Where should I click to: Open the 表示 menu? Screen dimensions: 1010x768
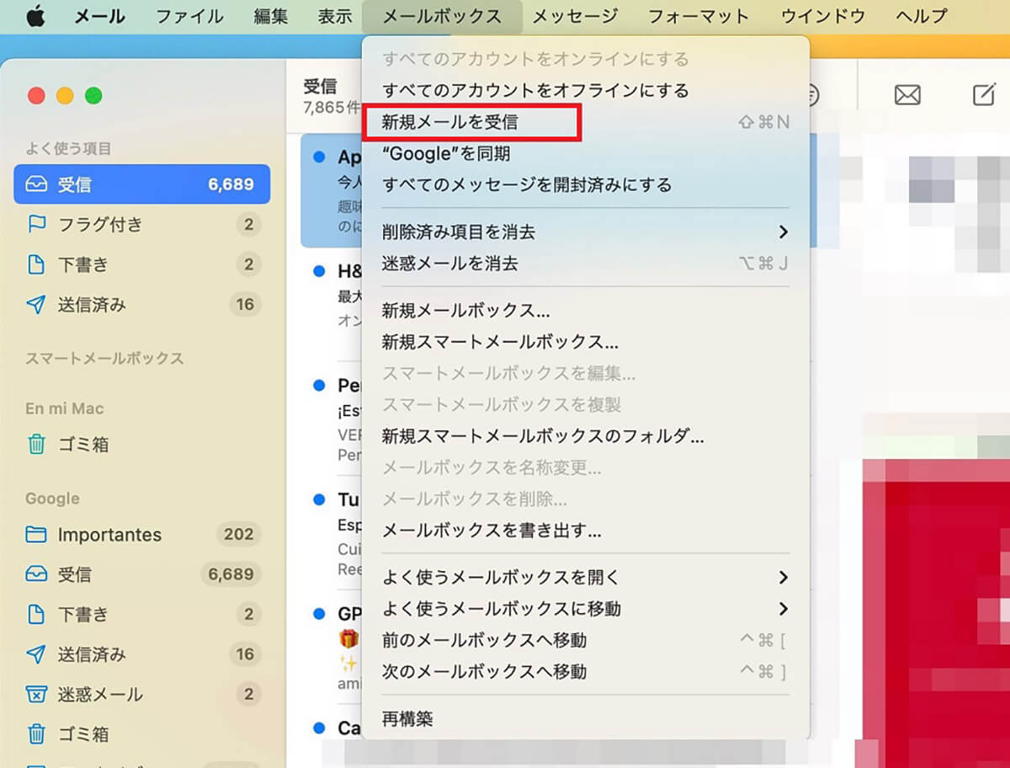(x=335, y=16)
